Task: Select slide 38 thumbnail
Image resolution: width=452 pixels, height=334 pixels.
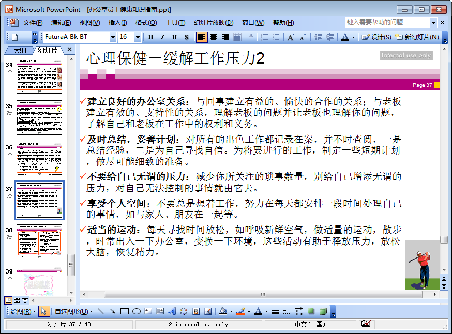Action: [x=39, y=241]
